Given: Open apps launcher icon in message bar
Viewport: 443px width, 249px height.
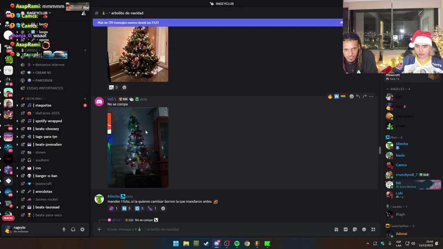Looking at the screenshot, I should pyautogui.click(x=373, y=229).
